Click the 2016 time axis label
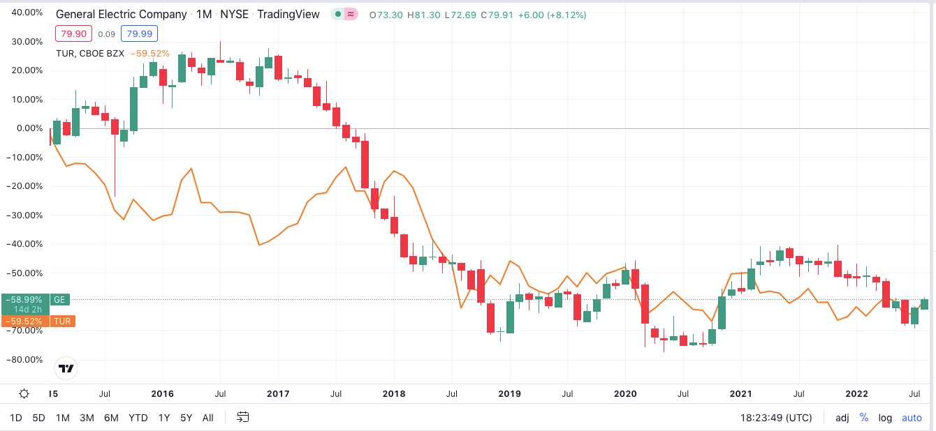Screen dimensions: 936x431 162,393
